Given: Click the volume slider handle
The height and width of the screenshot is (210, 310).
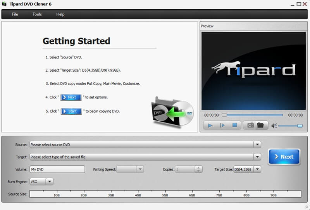Looking at the screenshot, I should (x=300, y=126).
